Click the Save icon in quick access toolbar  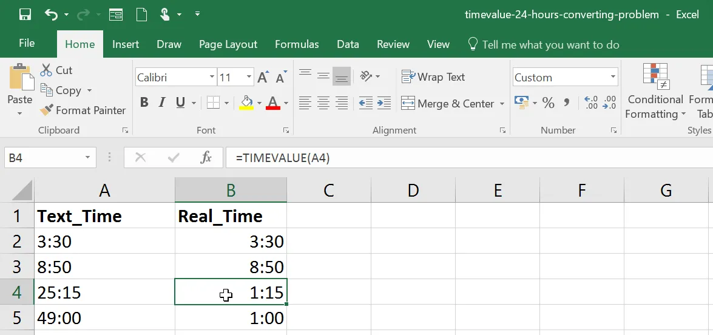point(25,15)
